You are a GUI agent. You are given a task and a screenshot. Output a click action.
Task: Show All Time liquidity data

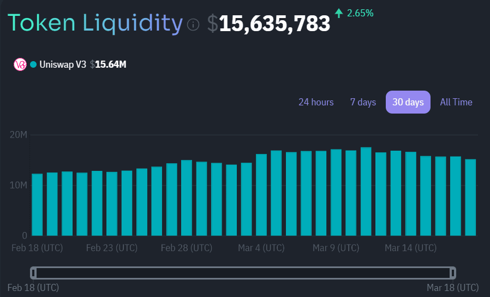[x=456, y=102]
